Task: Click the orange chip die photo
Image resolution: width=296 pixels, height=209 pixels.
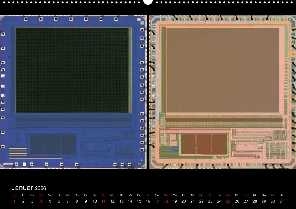Action: 223,92
